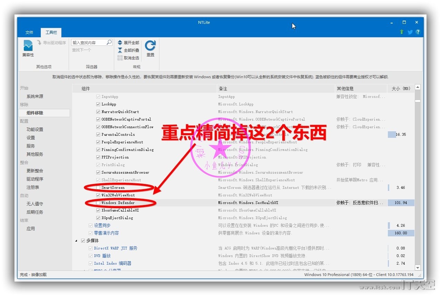Collapse the 多媒体 tree group
Screen dimensions: 441x296
pyautogui.click(x=76, y=241)
